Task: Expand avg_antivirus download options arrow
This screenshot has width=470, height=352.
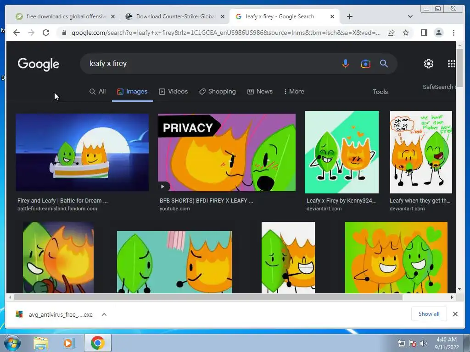Action: click(104, 314)
